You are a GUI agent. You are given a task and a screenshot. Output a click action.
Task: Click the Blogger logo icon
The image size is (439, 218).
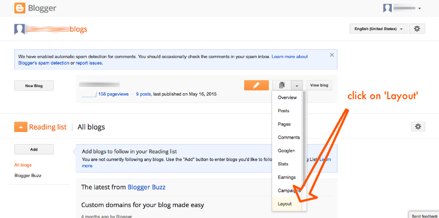click(x=20, y=8)
